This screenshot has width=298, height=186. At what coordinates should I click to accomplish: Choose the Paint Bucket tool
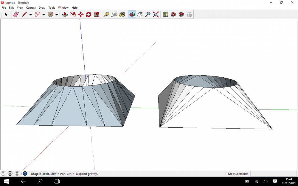pyautogui.click(x=122, y=14)
